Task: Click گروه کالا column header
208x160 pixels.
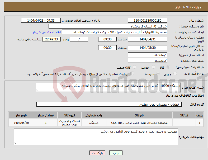Action: coord(69,115)
